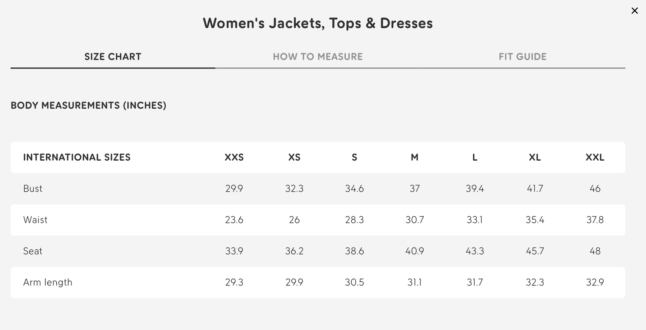Click the Women's Jackets, Tops & Dresses title
646x330 pixels.
pyautogui.click(x=318, y=23)
